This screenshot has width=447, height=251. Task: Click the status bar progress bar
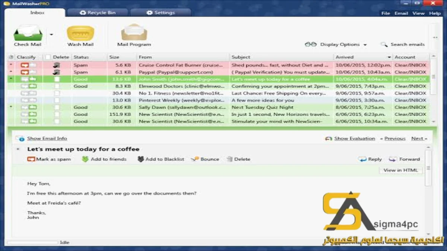coord(33,242)
